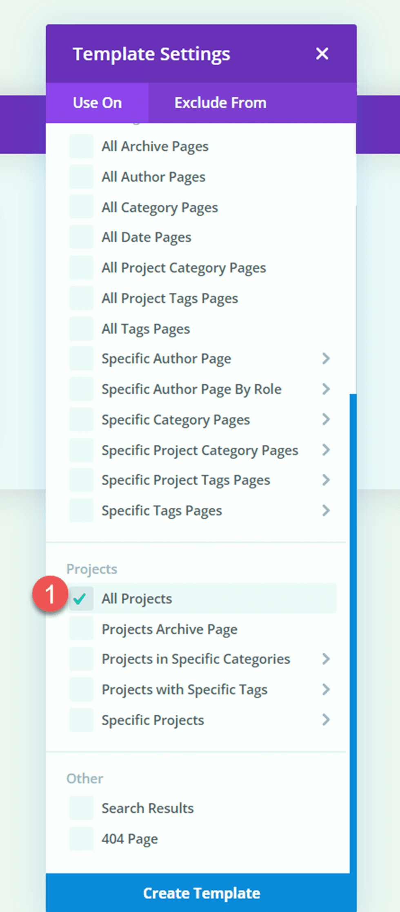Click the blue vertical scrollbar thumb
This screenshot has height=912, width=400.
[x=353, y=633]
